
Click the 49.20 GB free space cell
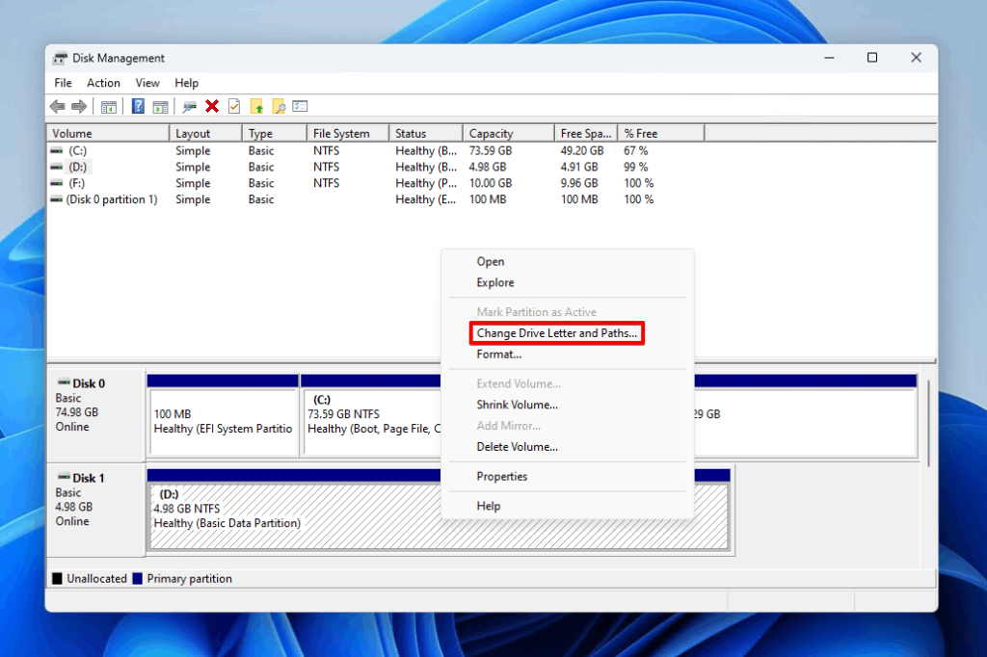(x=582, y=151)
